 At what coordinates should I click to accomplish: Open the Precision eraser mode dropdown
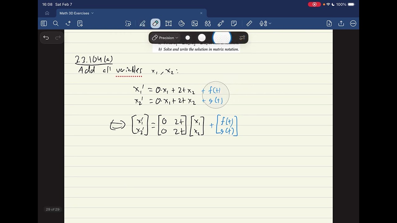(165, 38)
